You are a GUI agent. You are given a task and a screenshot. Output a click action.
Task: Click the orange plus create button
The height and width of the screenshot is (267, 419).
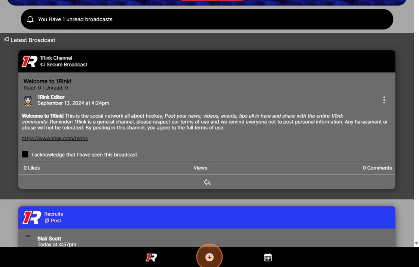point(209,257)
